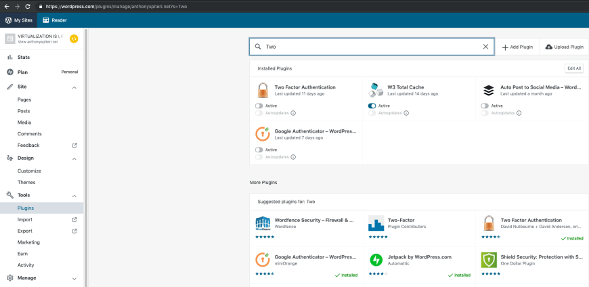Image resolution: width=589 pixels, height=287 pixels.
Task: Click the Two-Factor plugin blue icon
Action: 376,223
